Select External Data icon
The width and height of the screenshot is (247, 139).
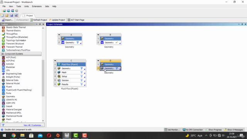3,80
